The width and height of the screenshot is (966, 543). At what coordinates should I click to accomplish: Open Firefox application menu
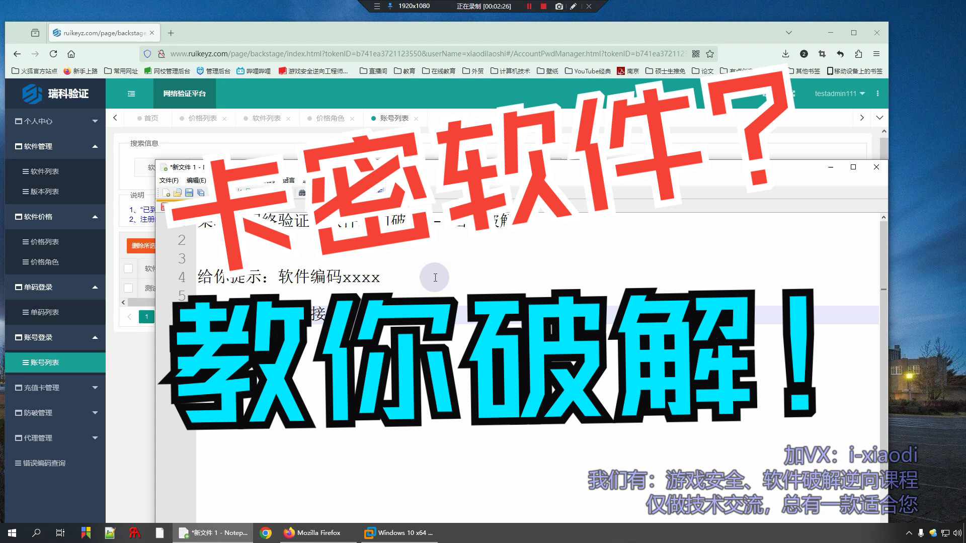[876, 54]
